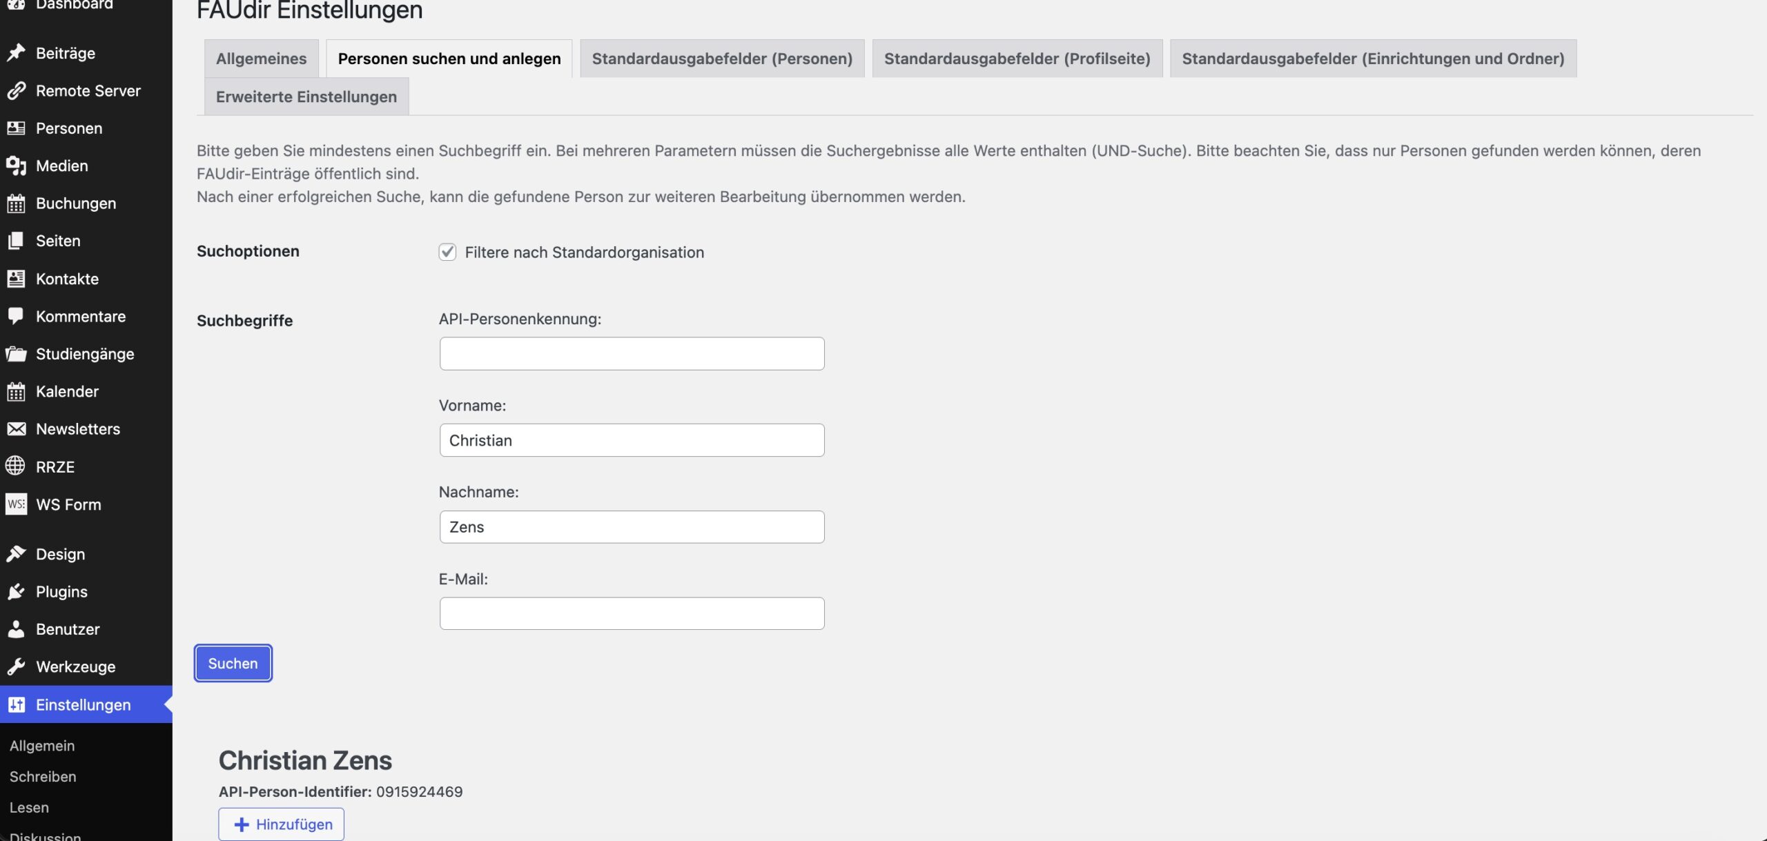Uncheck Filtere nach Standardorganisation checkbox
Viewport: 1767px width, 841px height.
(447, 252)
